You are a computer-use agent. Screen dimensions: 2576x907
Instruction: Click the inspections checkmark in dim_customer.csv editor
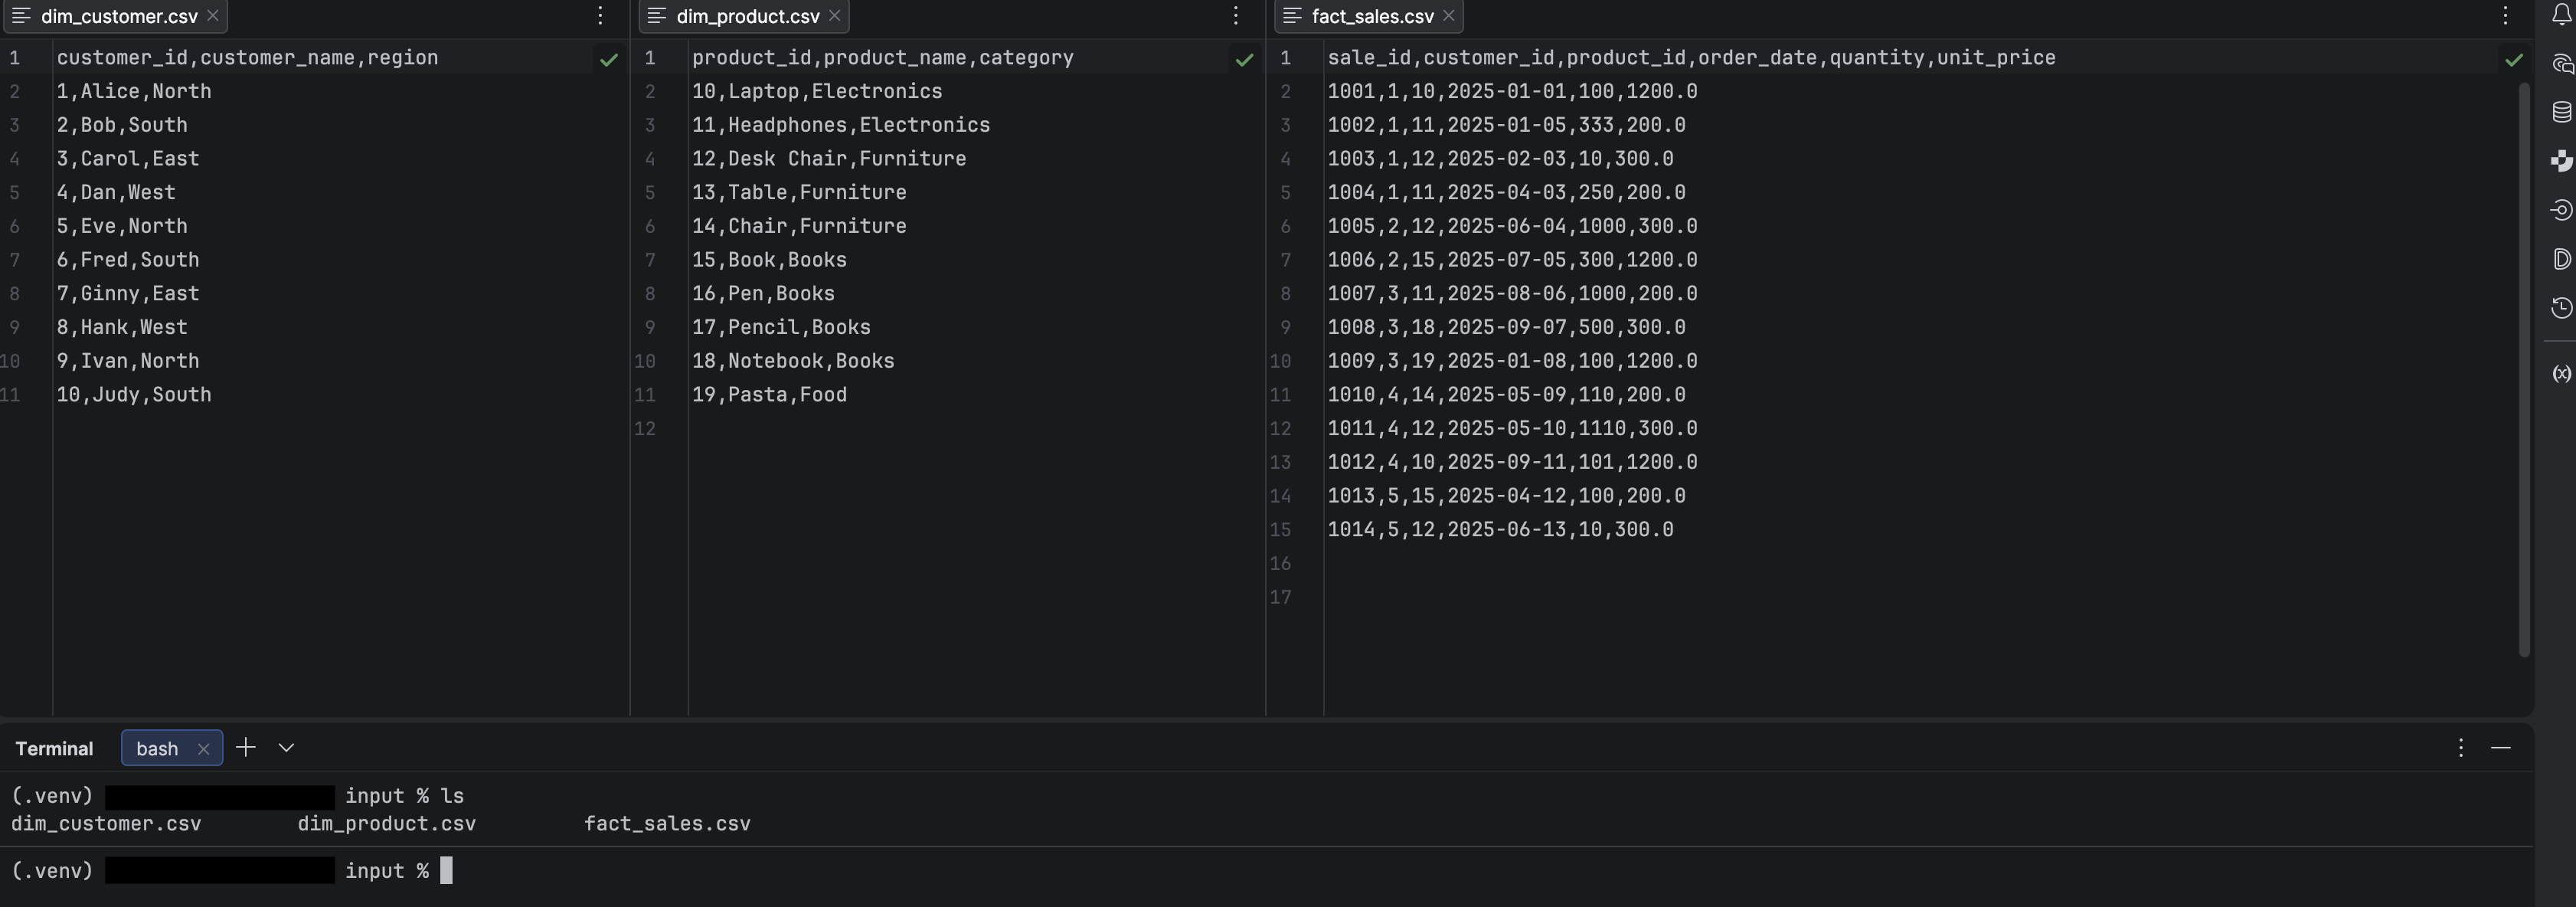click(610, 59)
